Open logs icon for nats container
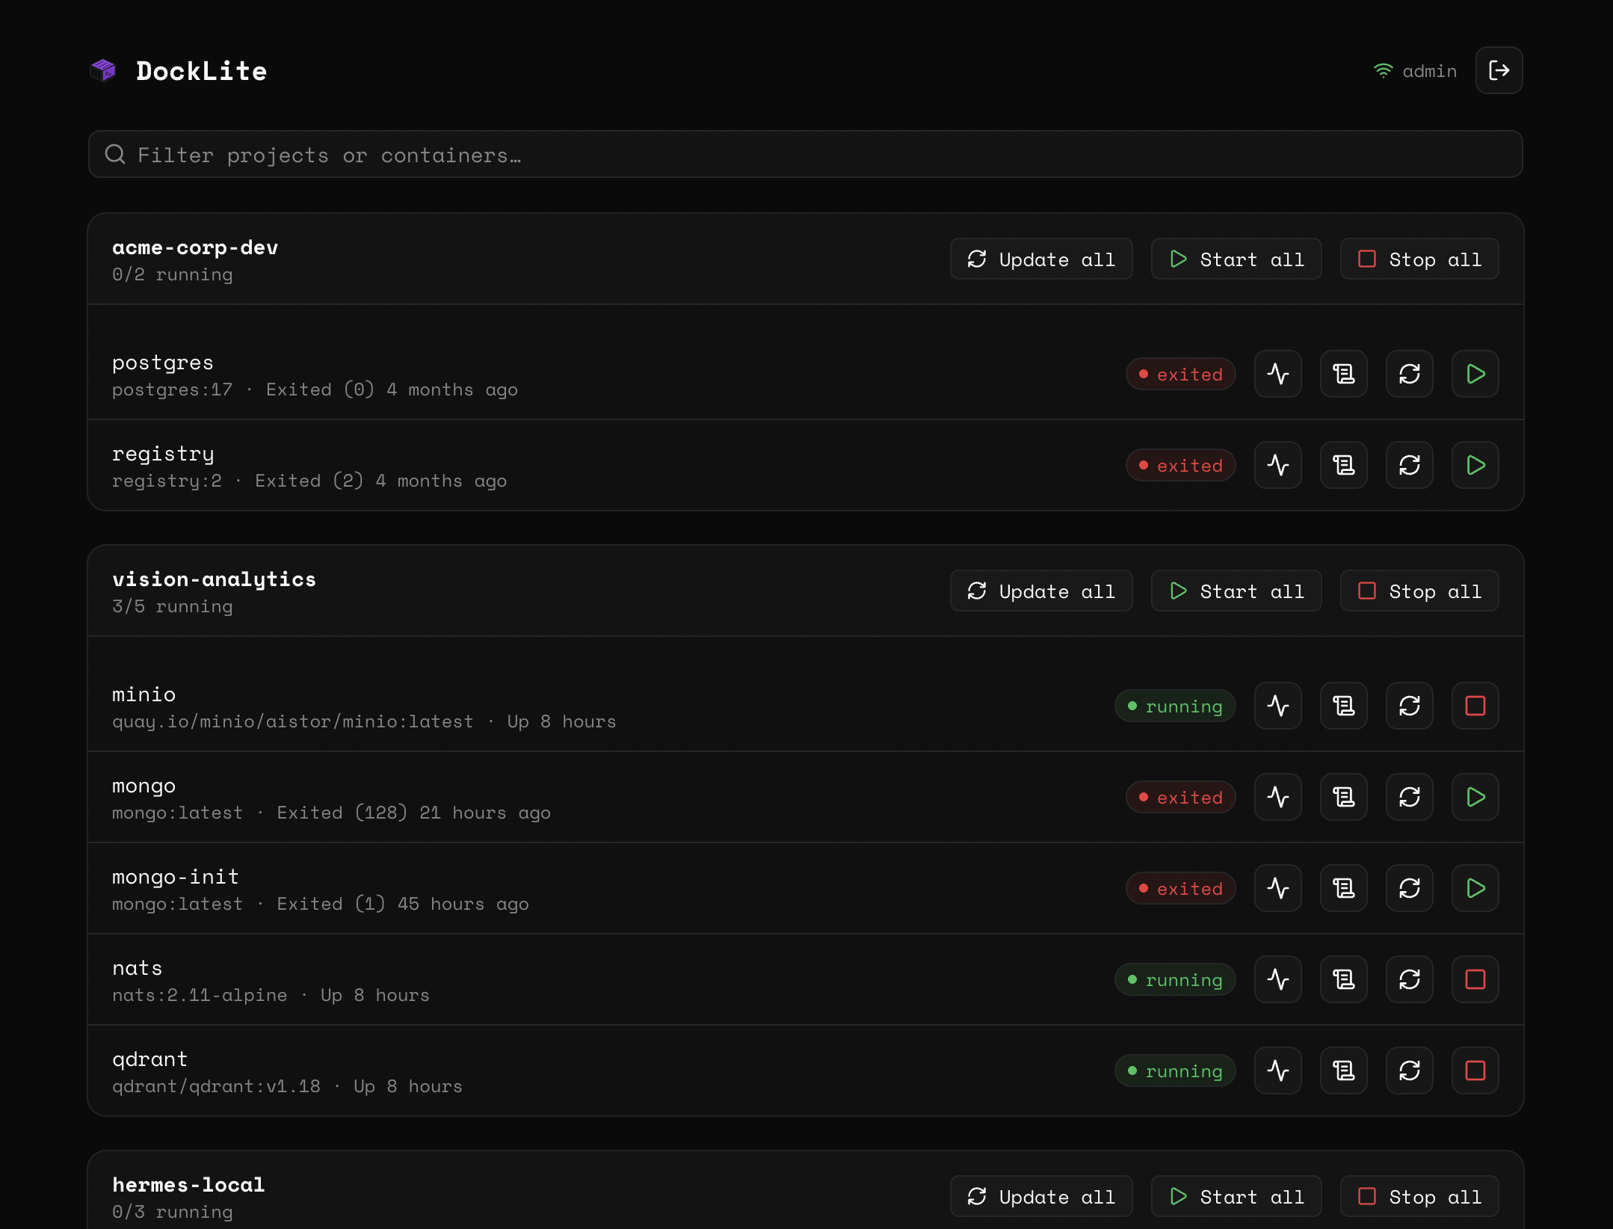The width and height of the screenshot is (1613, 1229). pos(1344,979)
